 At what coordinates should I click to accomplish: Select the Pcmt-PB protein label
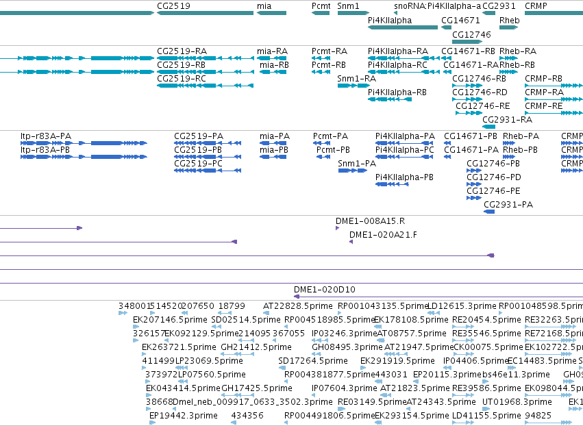coord(333,150)
